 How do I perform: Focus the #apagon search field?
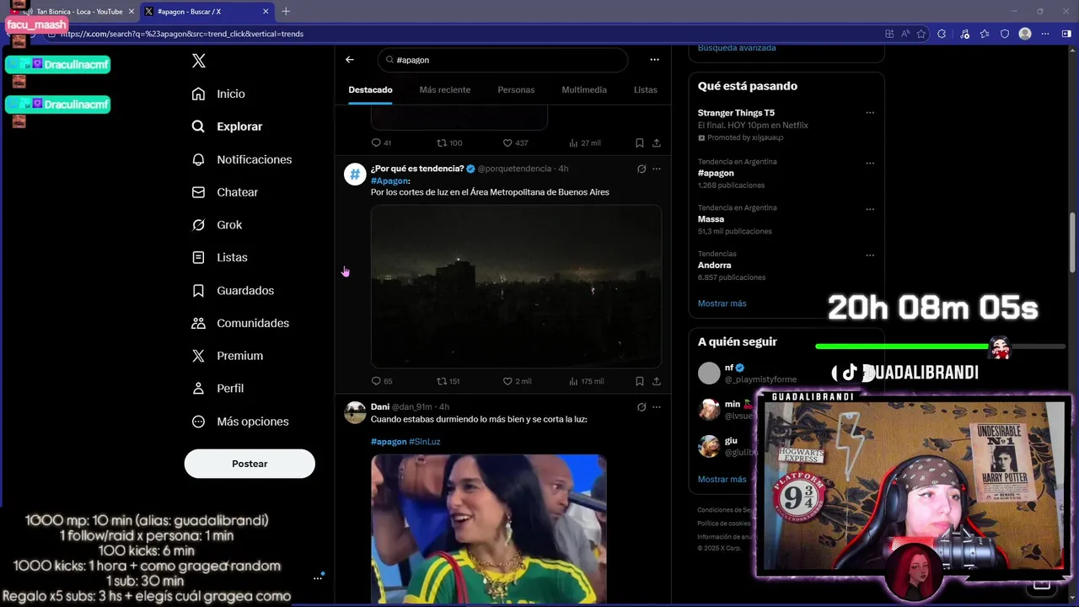point(503,60)
